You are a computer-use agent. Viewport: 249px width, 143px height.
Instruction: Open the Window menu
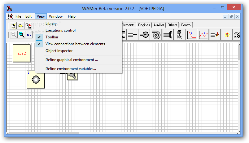tap(56, 16)
